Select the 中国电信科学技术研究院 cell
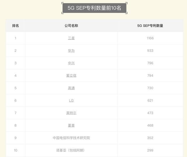Viewport: 187px width, 157px height. pyautogui.click(x=71, y=138)
